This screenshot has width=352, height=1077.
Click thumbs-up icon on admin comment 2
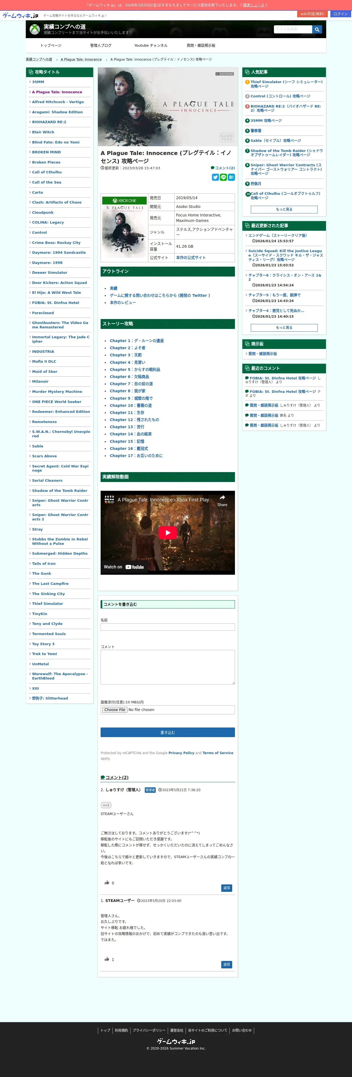(x=107, y=882)
